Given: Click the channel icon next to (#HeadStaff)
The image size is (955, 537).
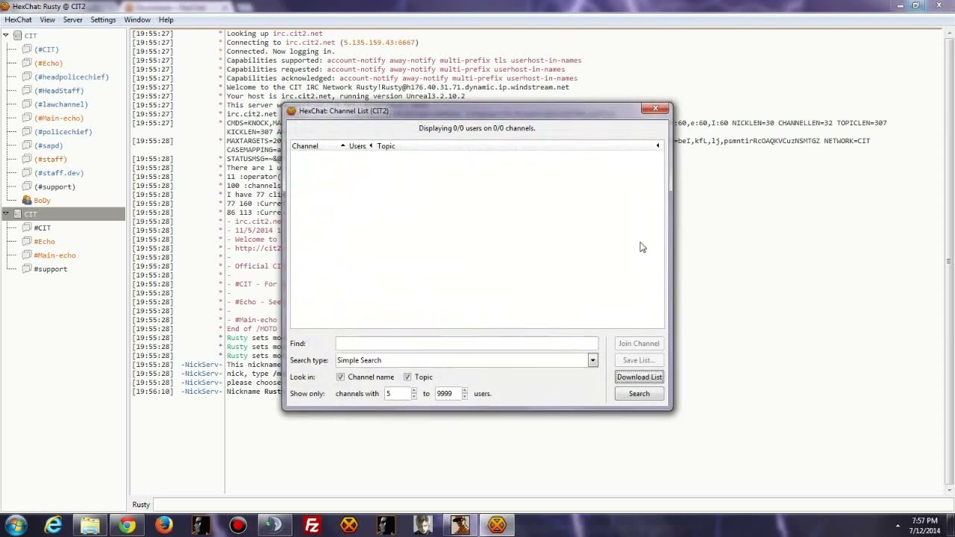Looking at the screenshot, I should click(x=27, y=90).
